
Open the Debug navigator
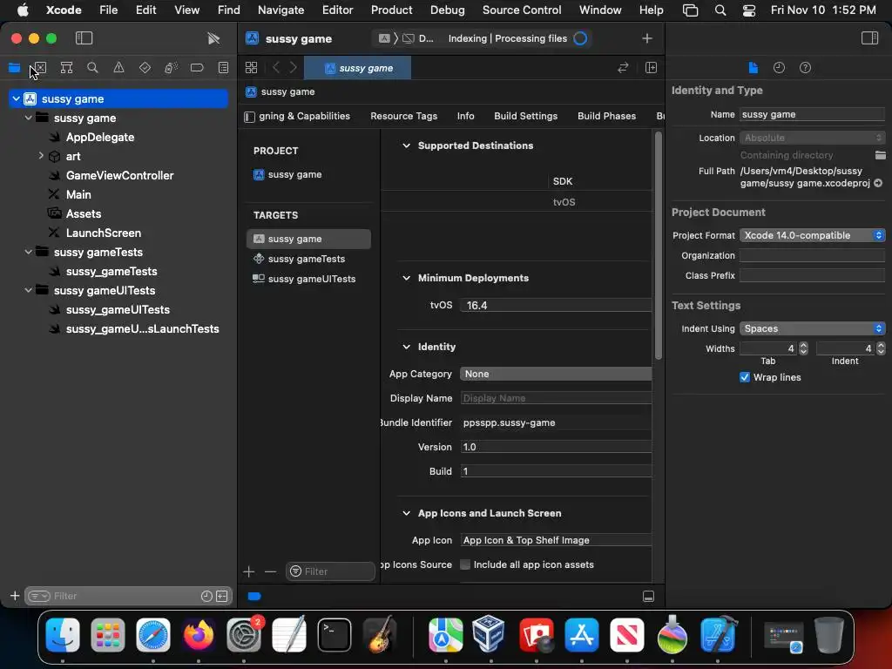pyautogui.click(x=171, y=68)
